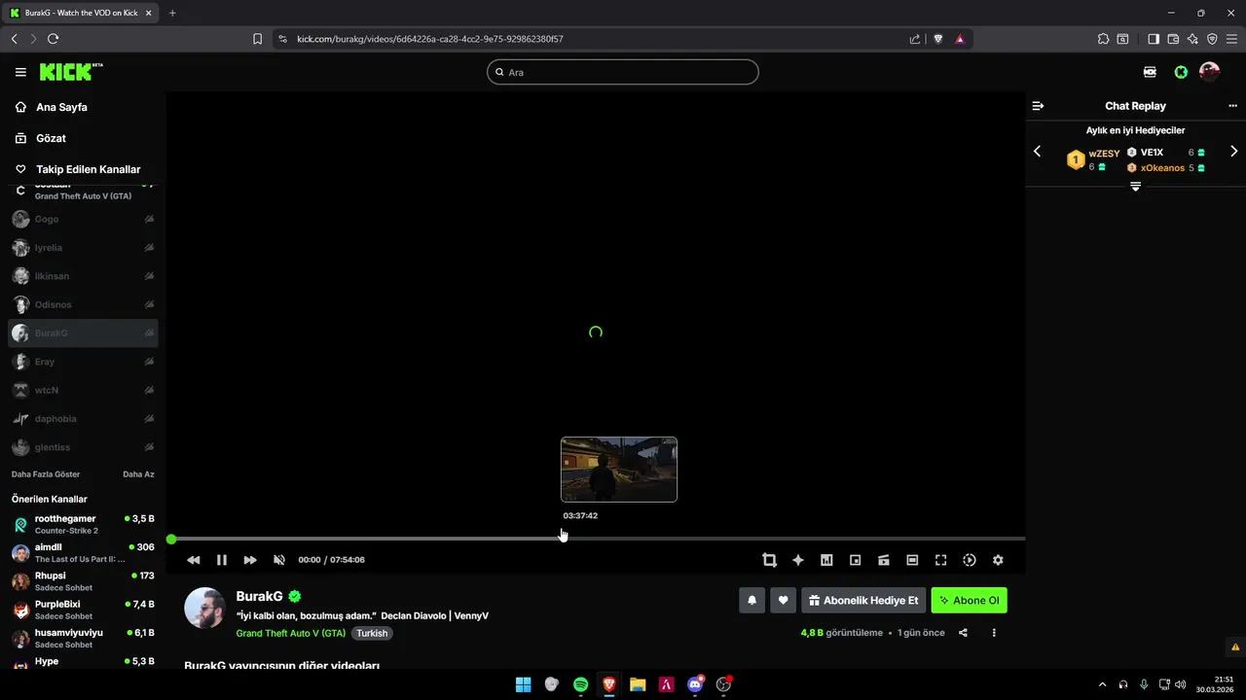This screenshot has width=1246, height=700.
Task: Click 'Daha Az' to show fewer channels
Action: [138, 474]
